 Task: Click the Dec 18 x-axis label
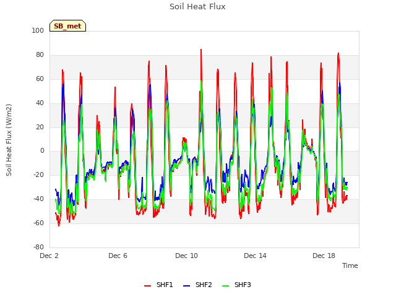(324, 256)
